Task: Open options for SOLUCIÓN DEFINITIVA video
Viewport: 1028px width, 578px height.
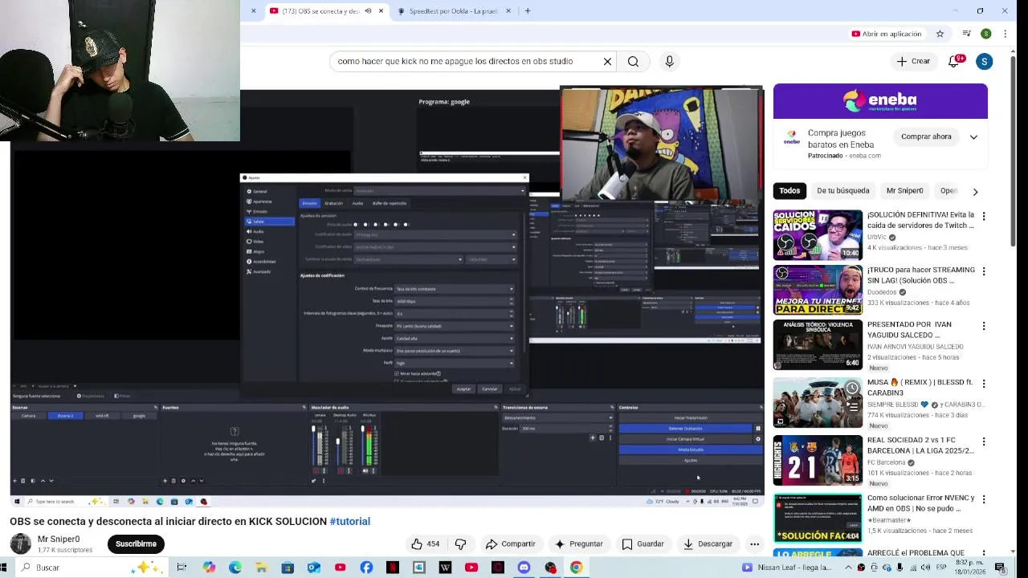Action: coord(983,216)
